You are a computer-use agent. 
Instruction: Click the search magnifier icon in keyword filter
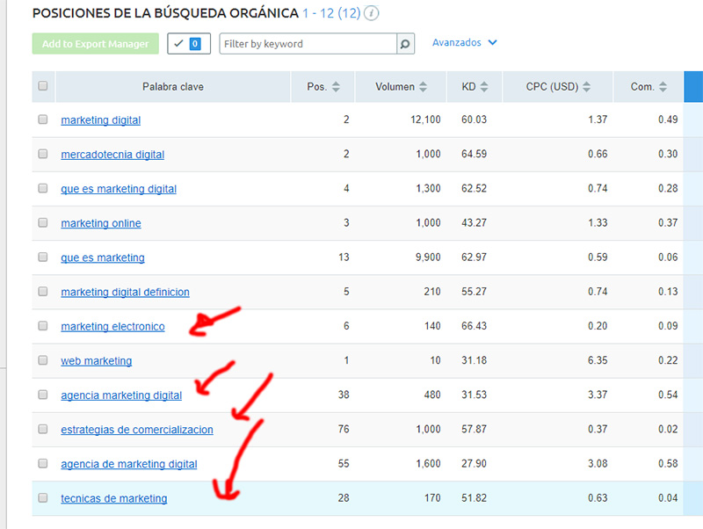(405, 44)
